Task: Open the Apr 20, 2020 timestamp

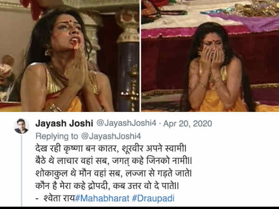Action: tap(187, 124)
